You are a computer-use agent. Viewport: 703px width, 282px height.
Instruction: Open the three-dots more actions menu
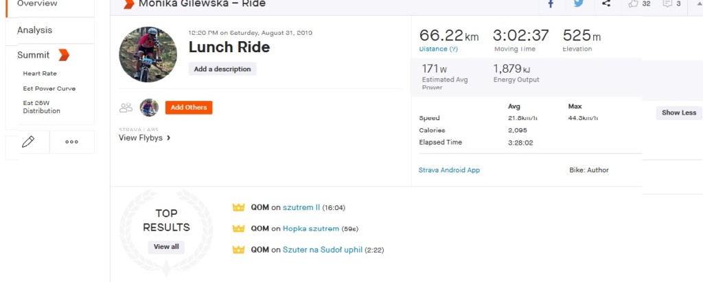pos(71,141)
